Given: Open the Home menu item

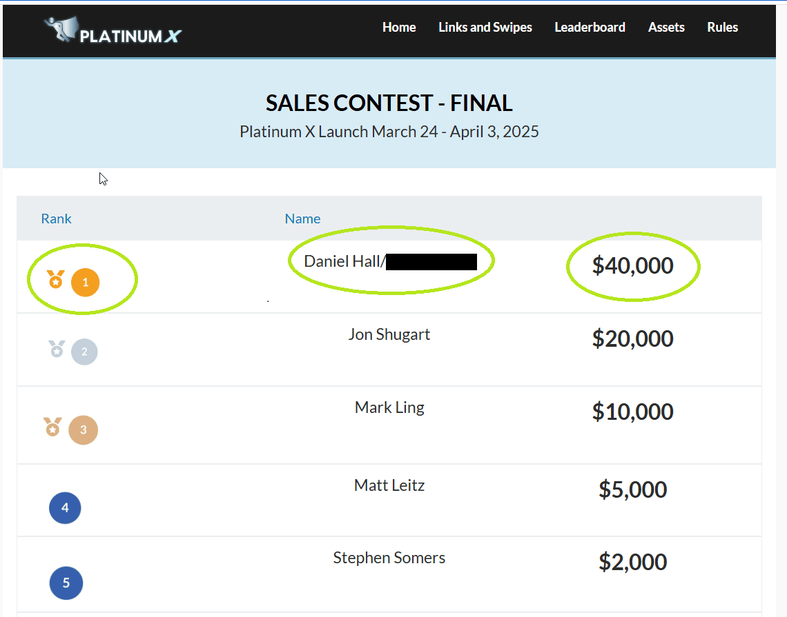Looking at the screenshot, I should tap(399, 28).
